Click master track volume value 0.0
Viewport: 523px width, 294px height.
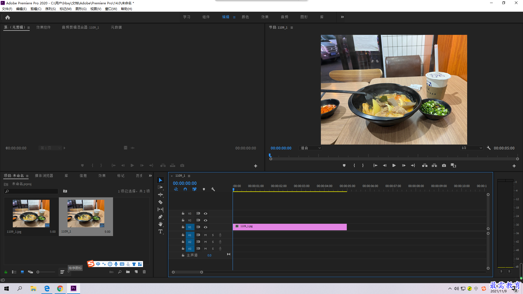[x=209, y=255]
